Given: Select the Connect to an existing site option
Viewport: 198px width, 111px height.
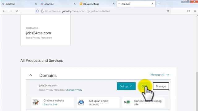Looking at the screenshot, I should click(x=143, y=103).
